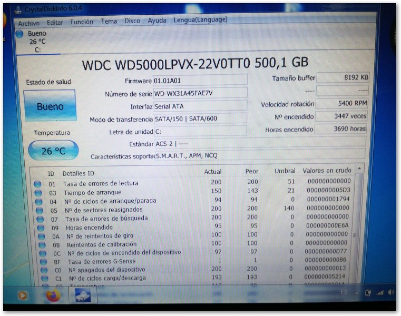
Task: Open media player from the taskbar
Action: [23, 295]
